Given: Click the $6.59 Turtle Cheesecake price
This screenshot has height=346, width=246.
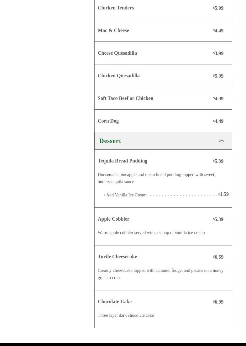Looking at the screenshot, I should (218, 257).
